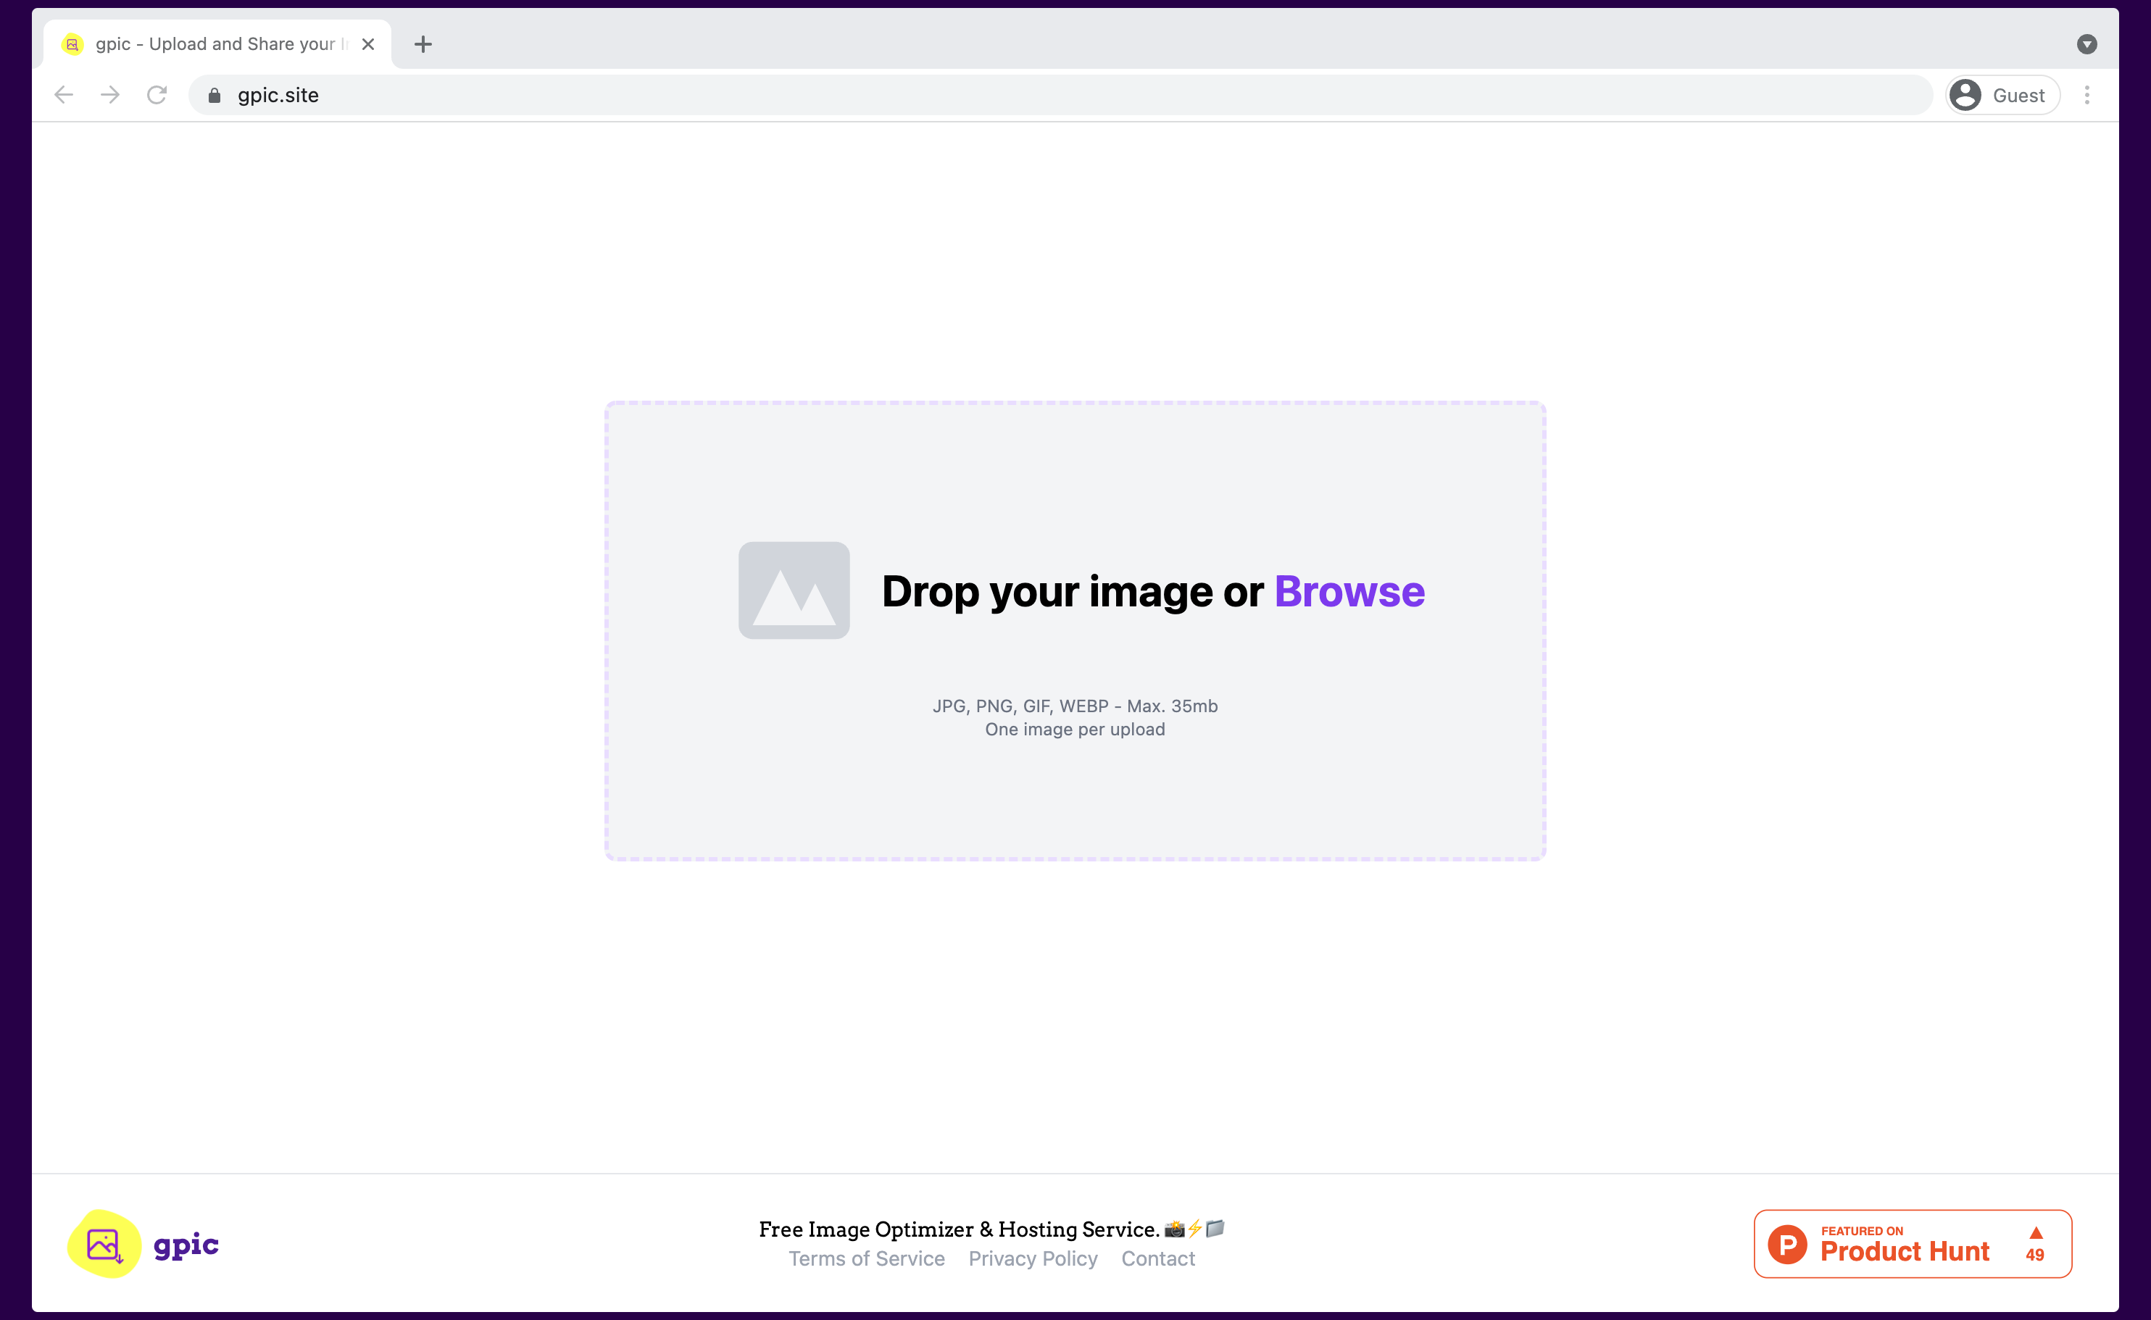Click the gpic brand name text

coord(186,1243)
